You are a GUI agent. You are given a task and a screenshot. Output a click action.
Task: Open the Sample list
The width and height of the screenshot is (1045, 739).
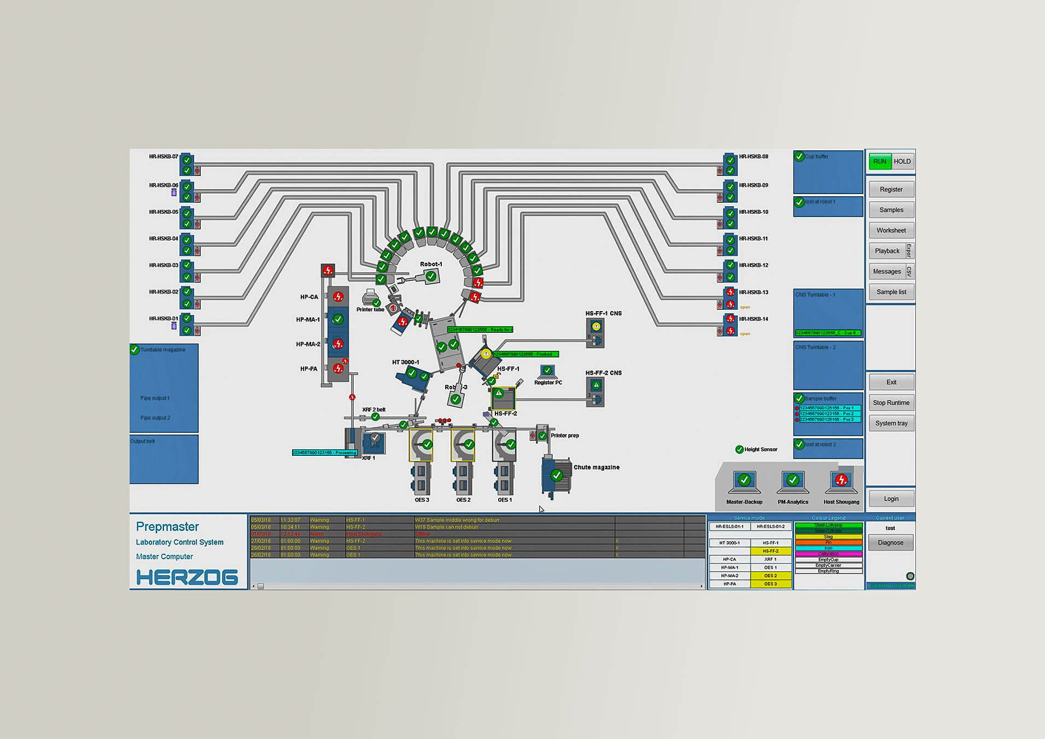[891, 292]
